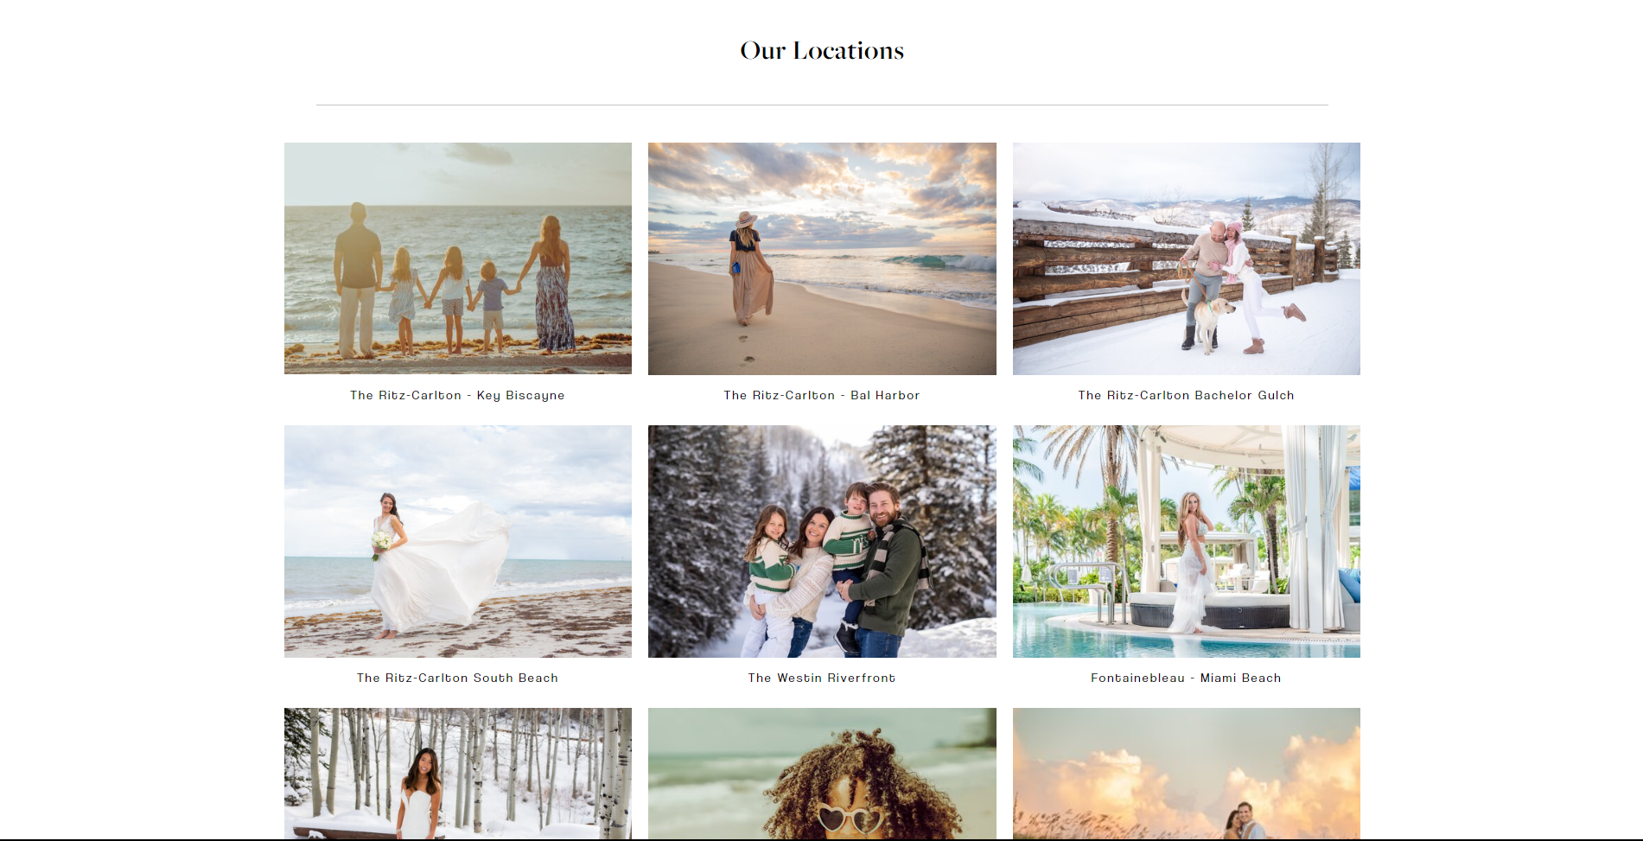Image resolution: width=1643 pixels, height=841 pixels.
Task: Open the Bachelor Gulch snowy couple photo
Action: pyautogui.click(x=1187, y=258)
